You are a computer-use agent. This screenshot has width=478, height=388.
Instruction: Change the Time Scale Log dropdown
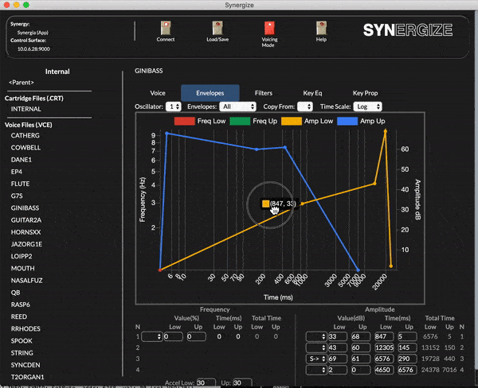367,107
